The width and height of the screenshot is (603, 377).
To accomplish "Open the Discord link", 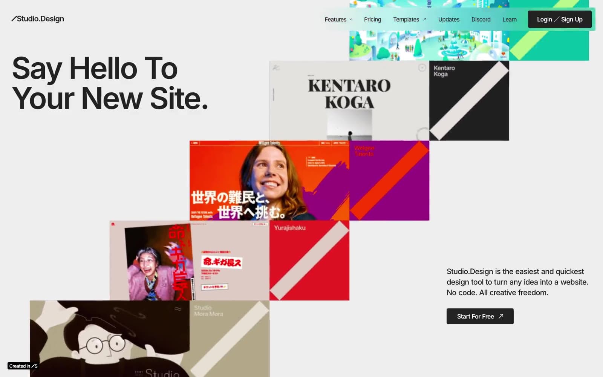I will tap(481, 20).
